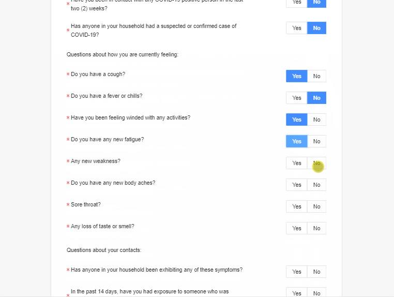Choose No for new fatigue question
Viewport: 394px width, 297px height.
click(316, 141)
